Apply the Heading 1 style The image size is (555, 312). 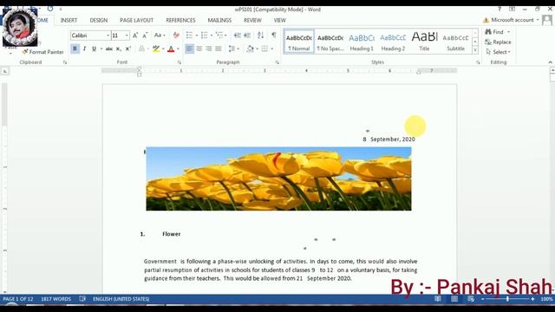(362, 42)
